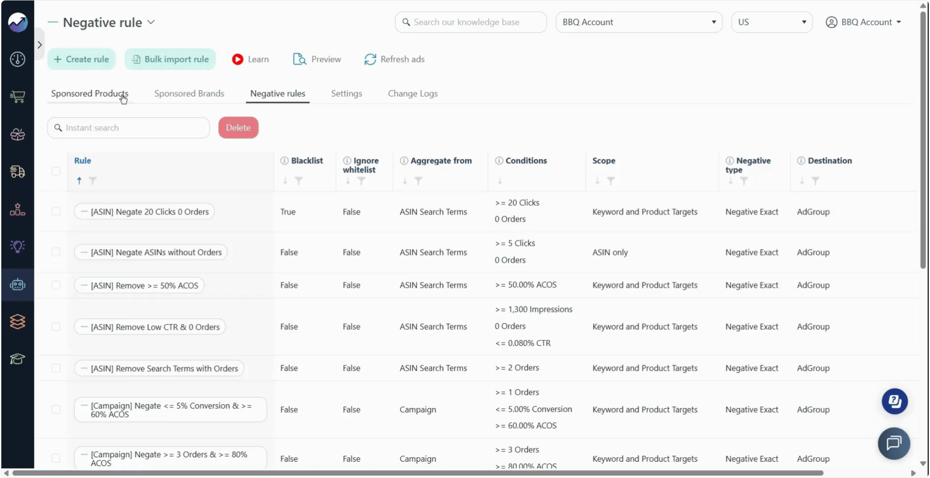Check the row for Remove Low CTR & 0 Orders

click(x=56, y=327)
